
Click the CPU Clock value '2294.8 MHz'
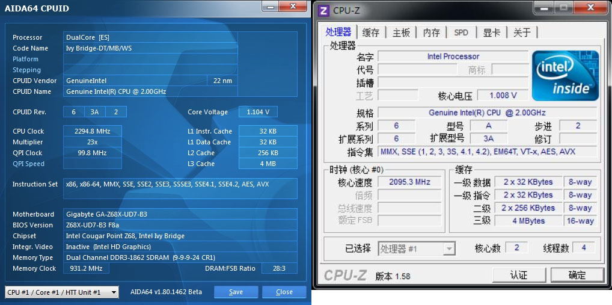pyautogui.click(x=93, y=131)
